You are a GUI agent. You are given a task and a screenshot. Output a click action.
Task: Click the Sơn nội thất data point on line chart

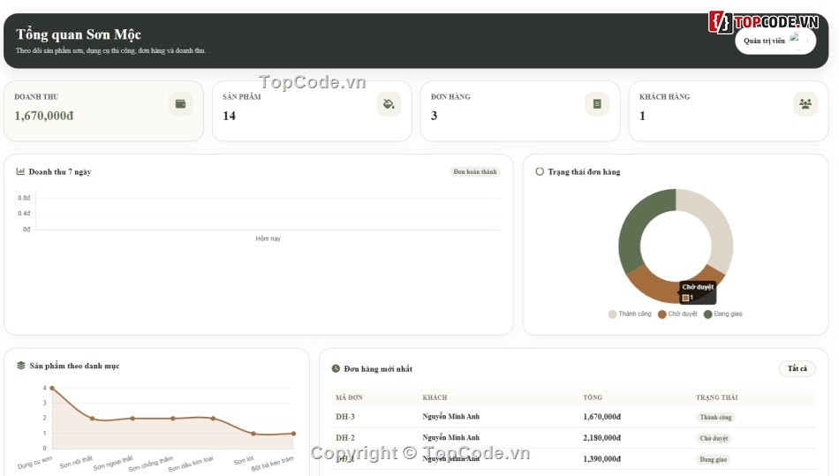click(92, 419)
